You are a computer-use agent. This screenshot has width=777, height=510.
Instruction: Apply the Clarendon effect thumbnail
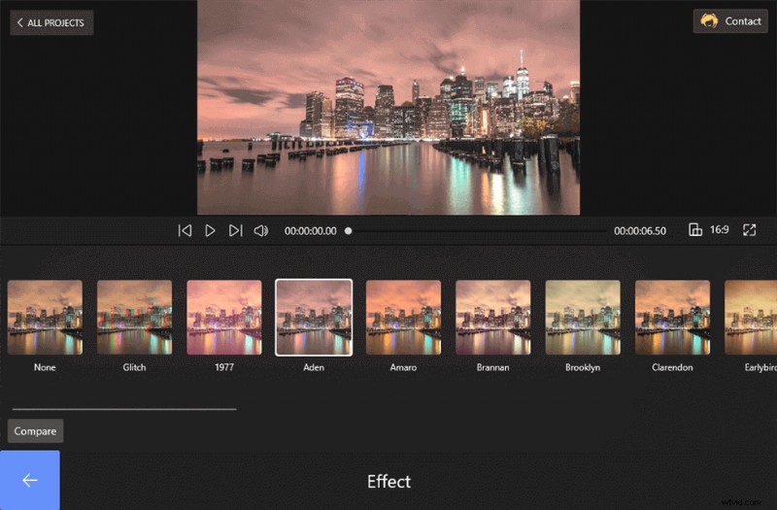672,318
